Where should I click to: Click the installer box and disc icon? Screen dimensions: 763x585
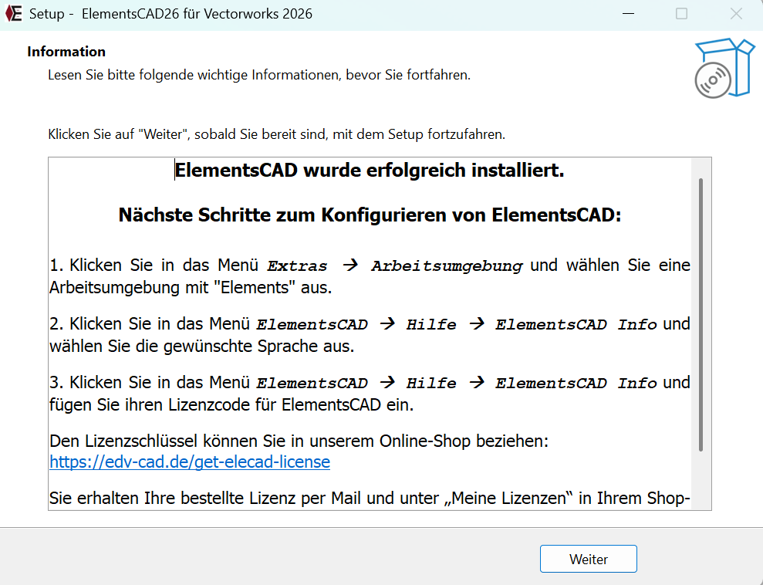pos(723,69)
